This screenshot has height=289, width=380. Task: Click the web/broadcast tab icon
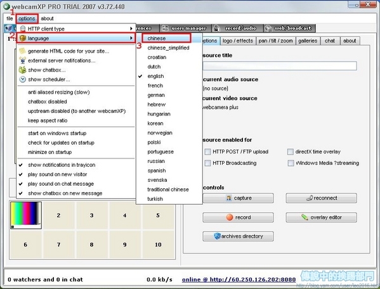pyautogui.click(x=268, y=29)
